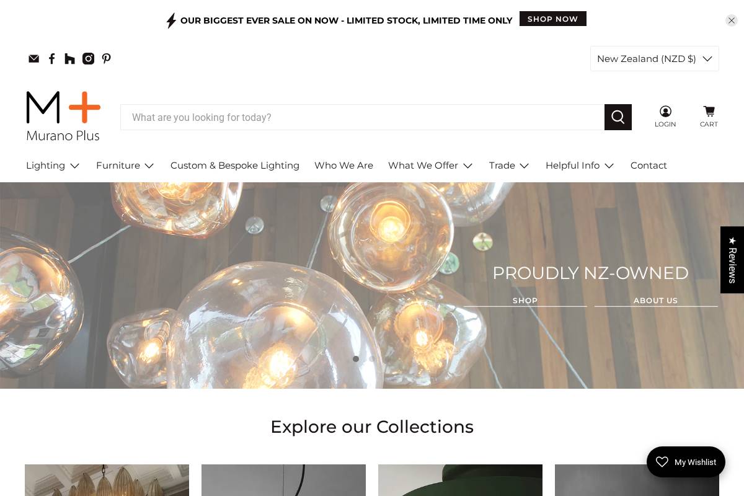Dismiss the sale announcement bar
The image size is (744, 496).
[731, 20]
